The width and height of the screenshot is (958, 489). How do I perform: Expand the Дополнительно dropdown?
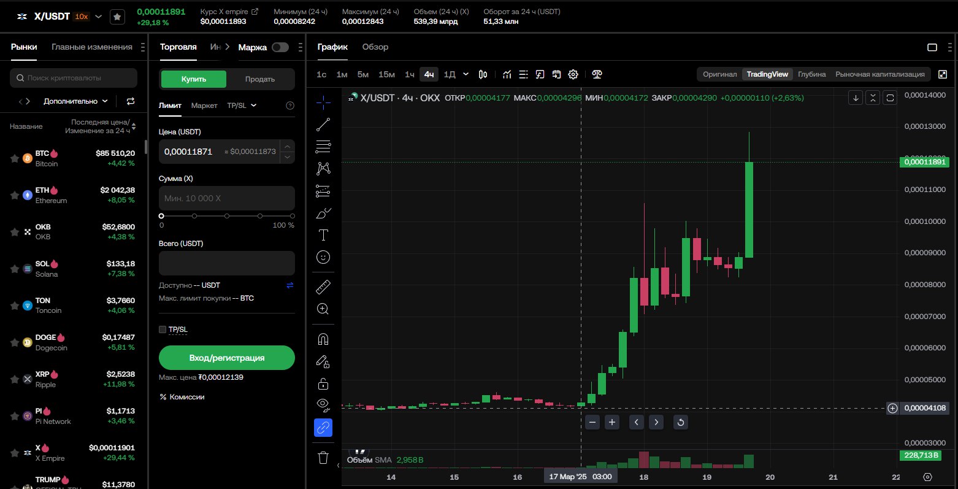tap(75, 101)
